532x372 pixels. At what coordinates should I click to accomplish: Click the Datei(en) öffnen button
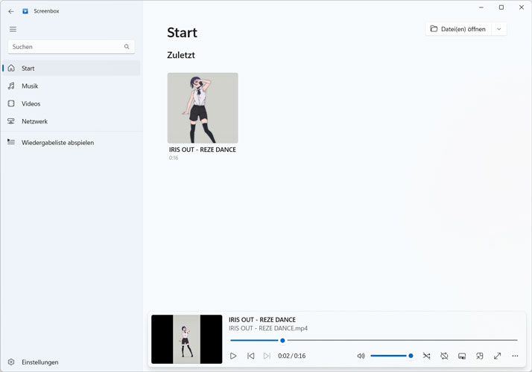(x=457, y=29)
